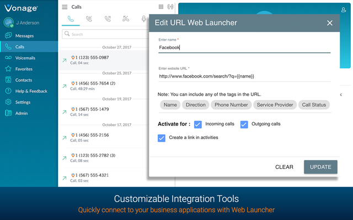This screenshot has width=353, height=220.
Task: Click the Enter name field with Facebook
Action: coord(244,47)
